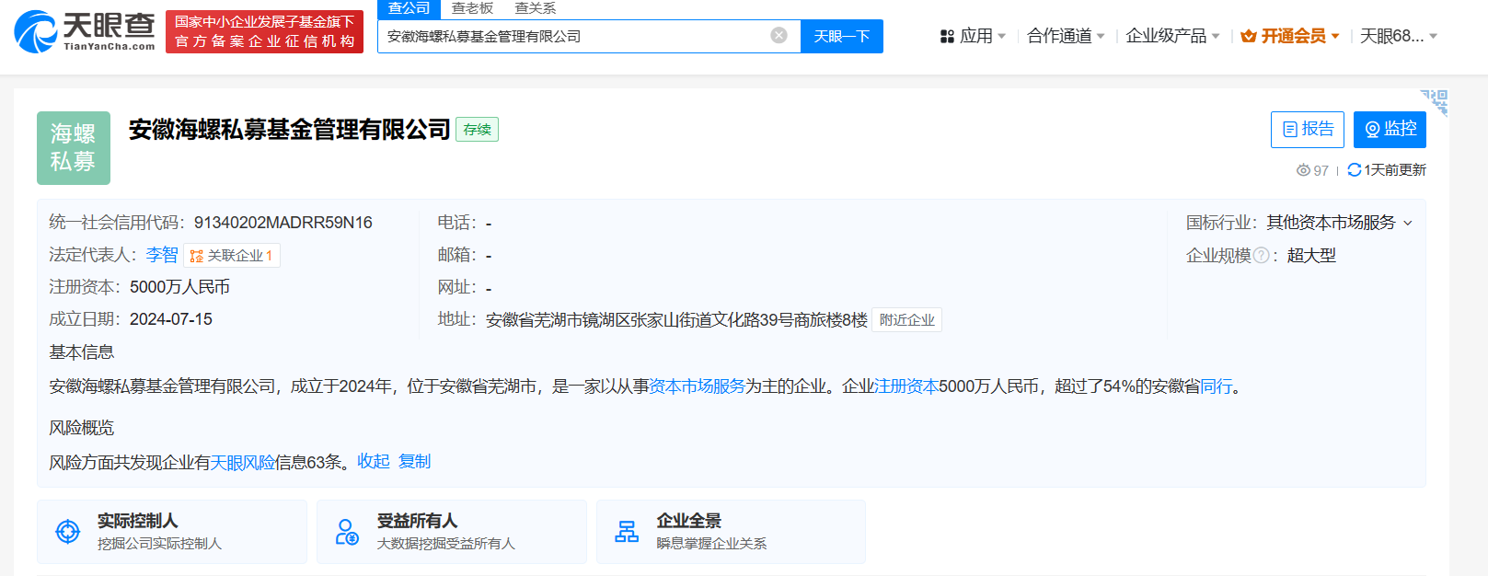Click the refresh update icon

[x=1354, y=170]
